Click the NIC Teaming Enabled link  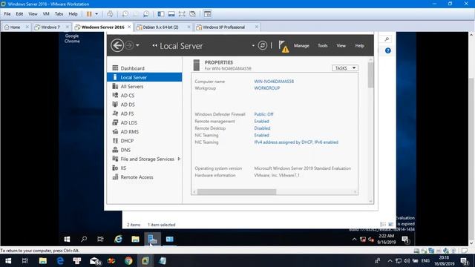(x=261, y=135)
